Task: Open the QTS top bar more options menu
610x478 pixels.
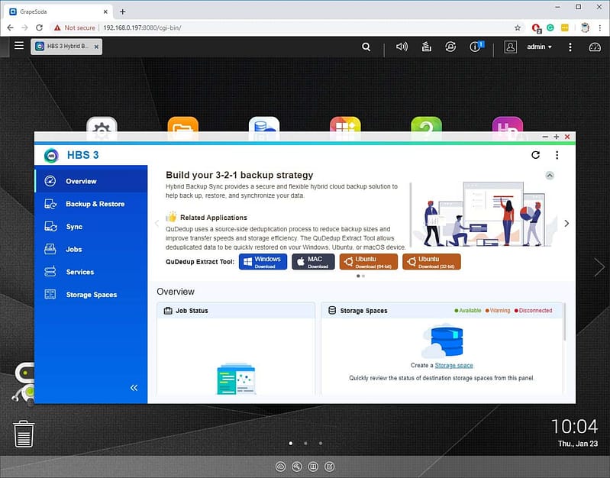Action: tap(570, 47)
